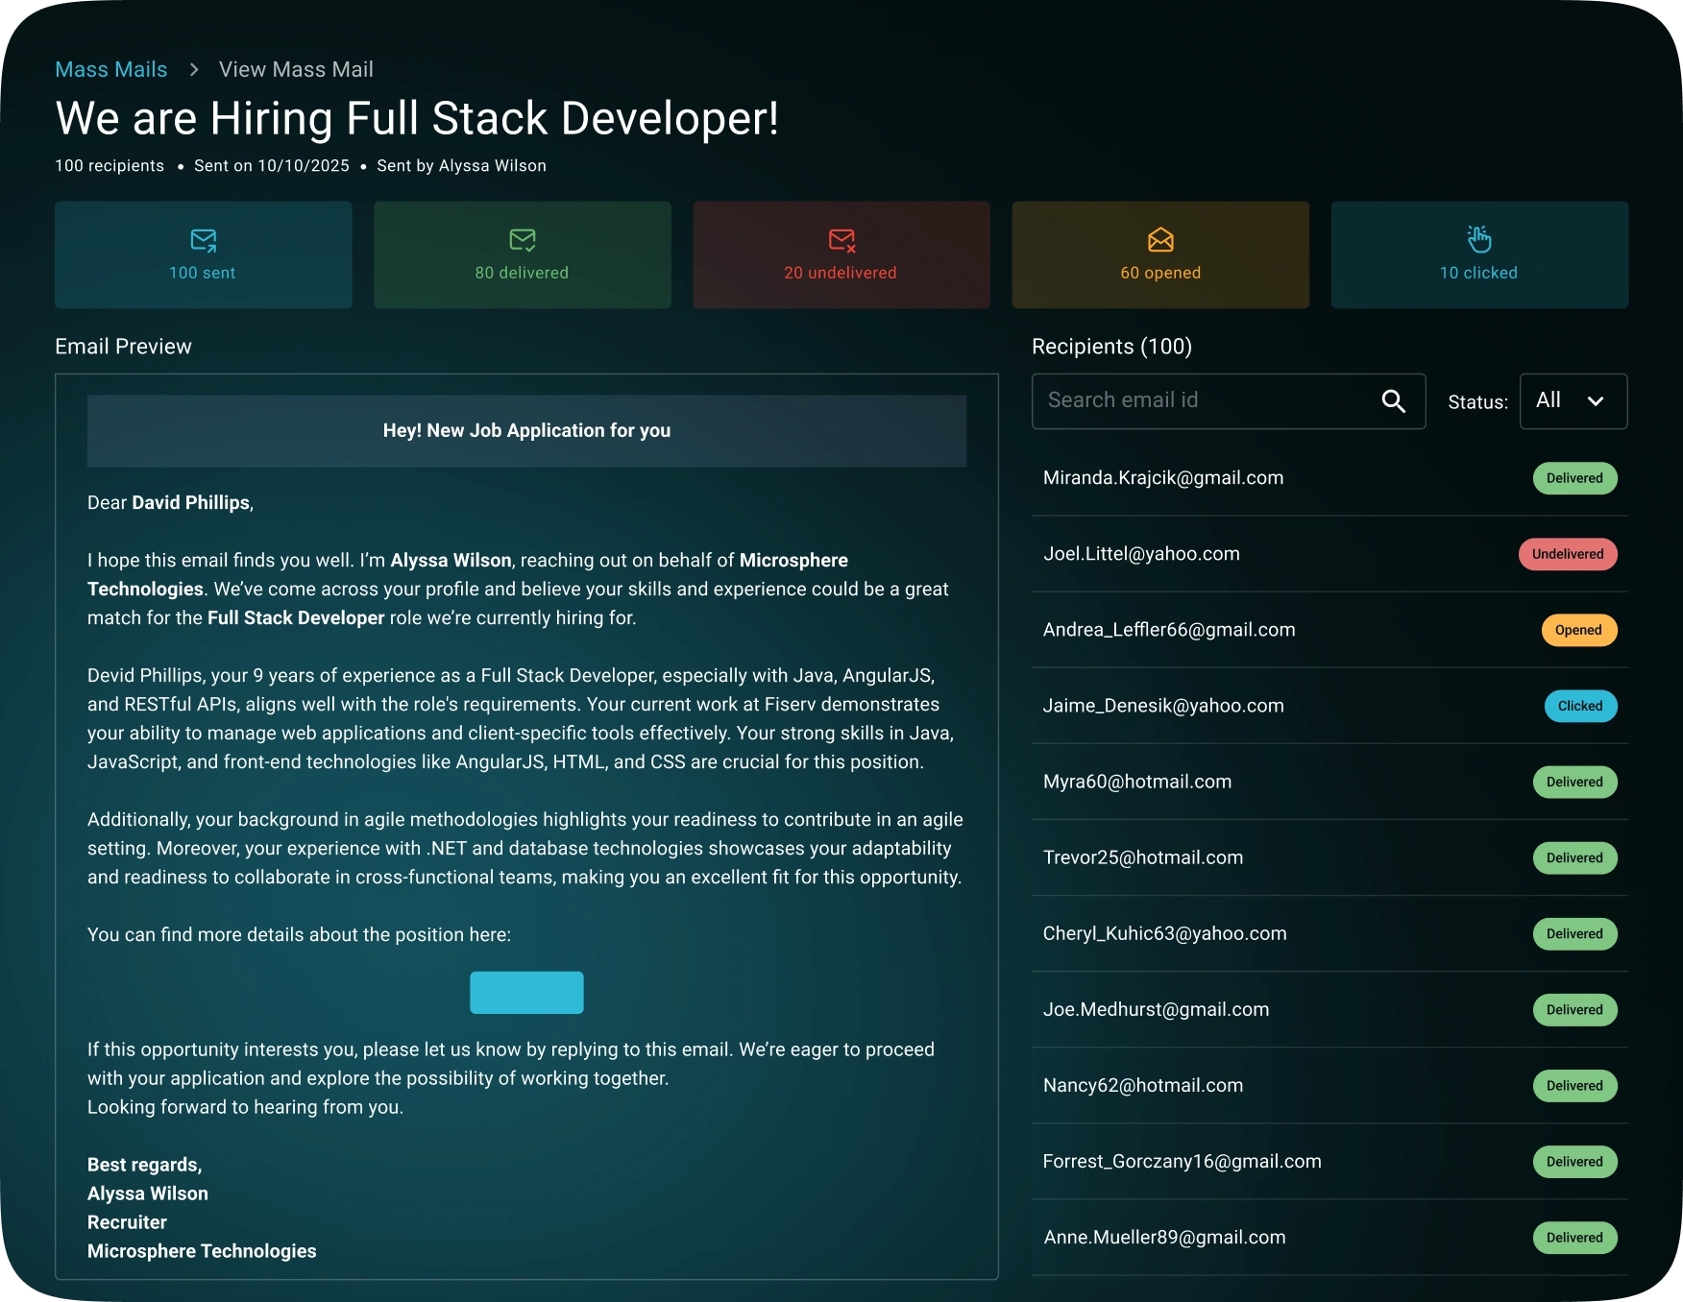This screenshot has height=1302, width=1683.
Task: Click Clicked badge for Jaime_Denesik
Action: [x=1580, y=706]
